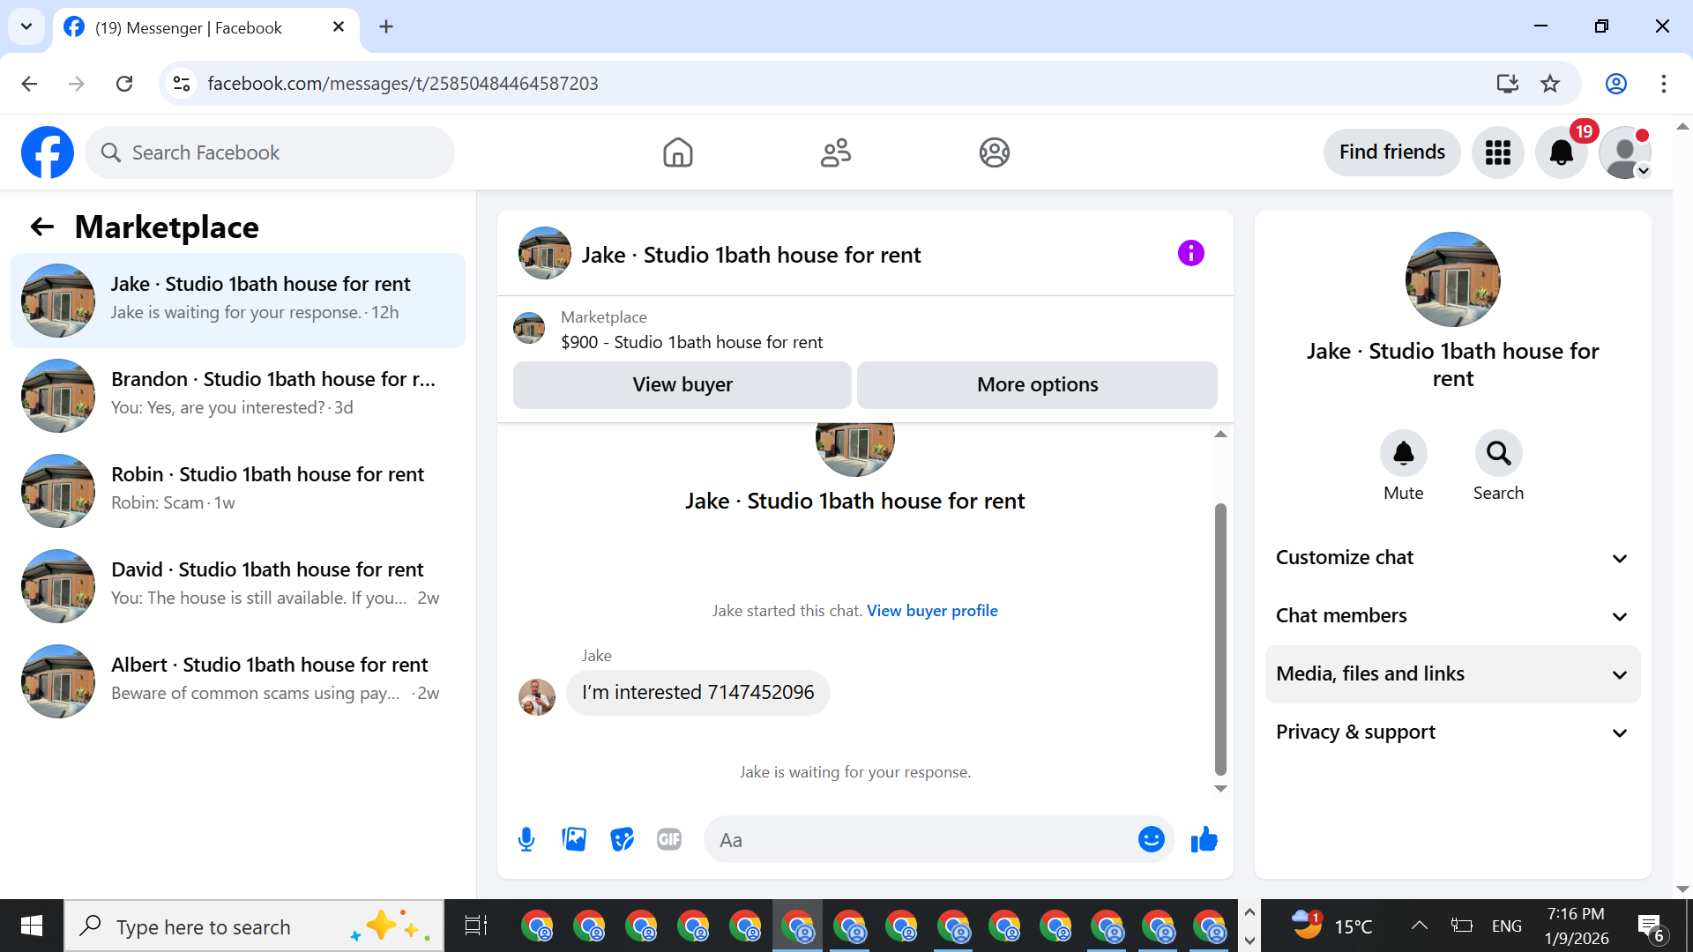This screenshot has height=952, width=1693.
Task: Toggle the purple conversation information icon
Action: coord(1190,254)
